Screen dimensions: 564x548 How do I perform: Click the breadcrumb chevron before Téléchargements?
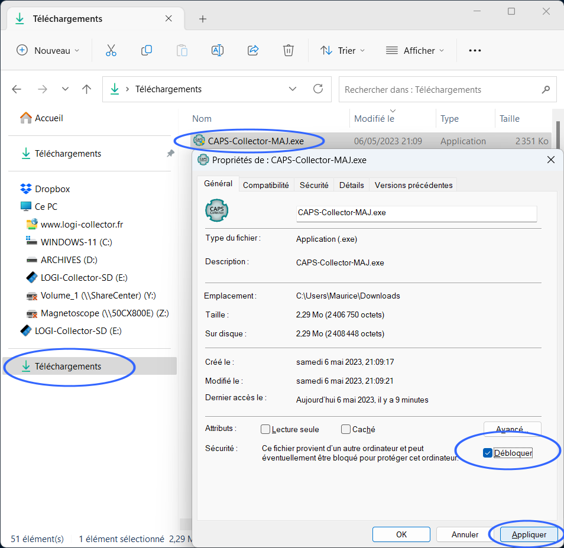coord(127,89)
